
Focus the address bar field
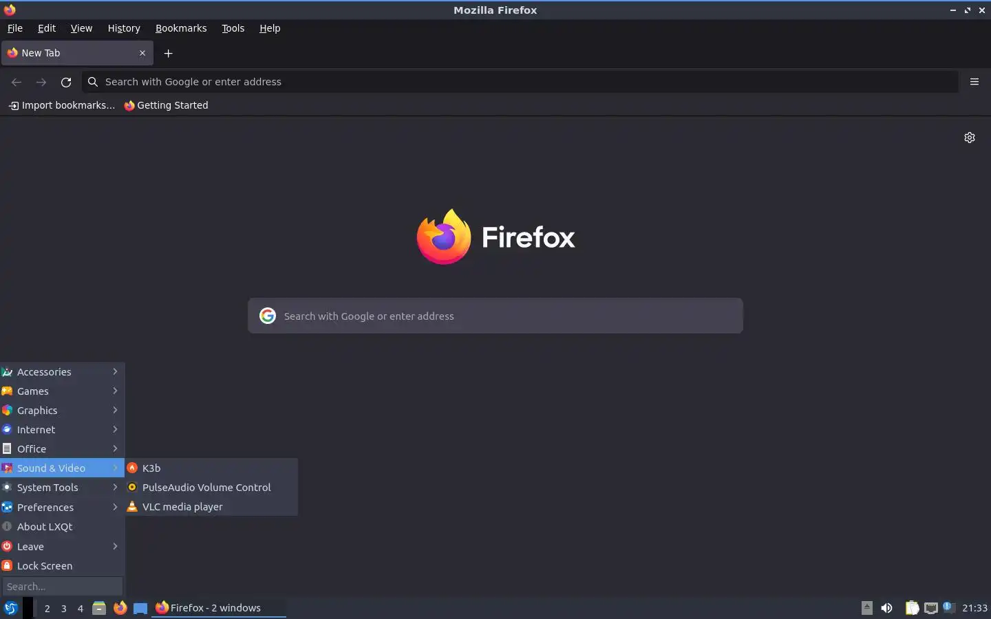pyautogui.click(x=520, y=82)
